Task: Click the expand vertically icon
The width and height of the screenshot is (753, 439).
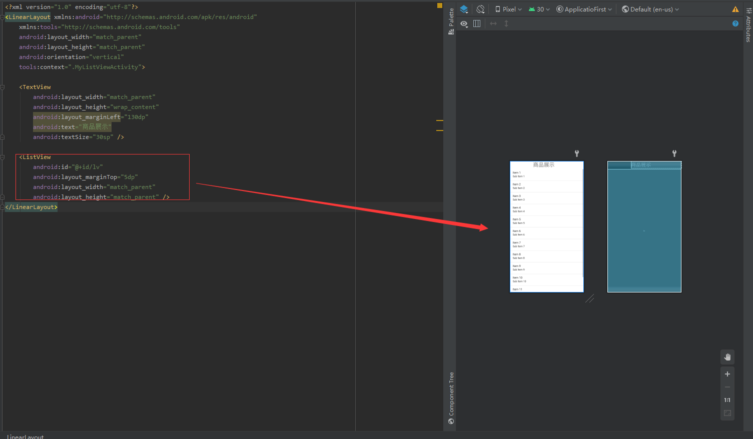Action: point(506,23)
